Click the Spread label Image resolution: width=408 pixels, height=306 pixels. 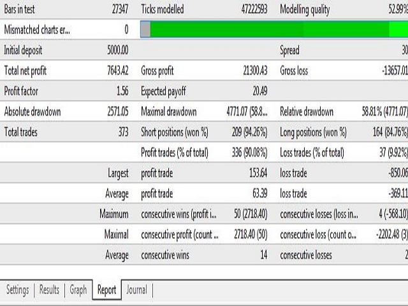click(x=289, y=50)
